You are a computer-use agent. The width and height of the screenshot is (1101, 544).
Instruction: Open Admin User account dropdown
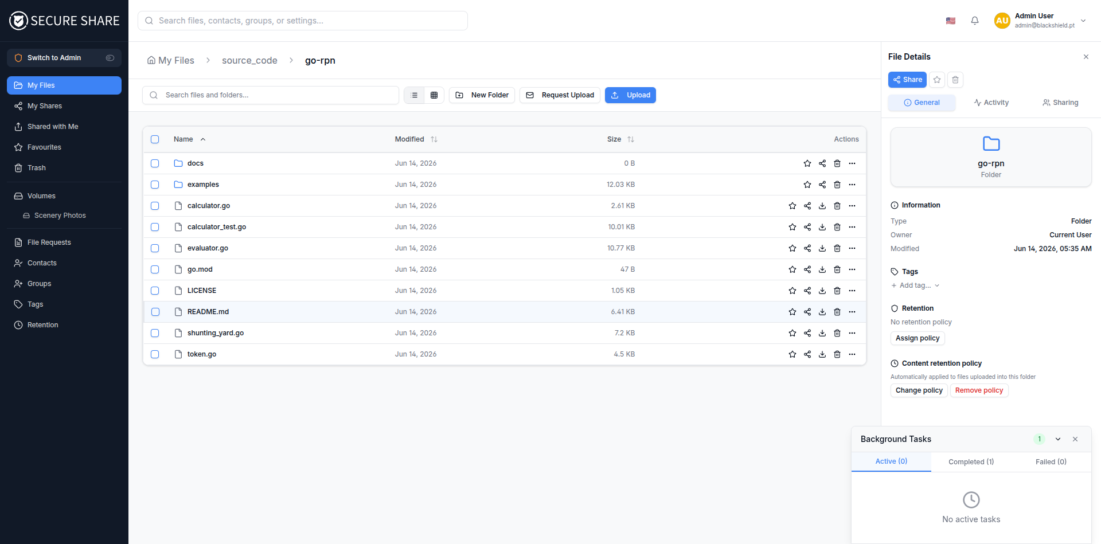click(x=1041, y=21)
